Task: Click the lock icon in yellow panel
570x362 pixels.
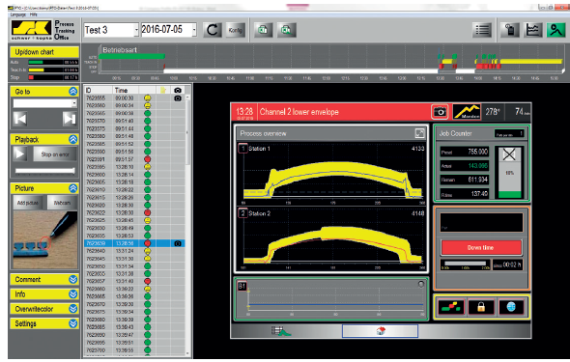Action: coord(481,307)
